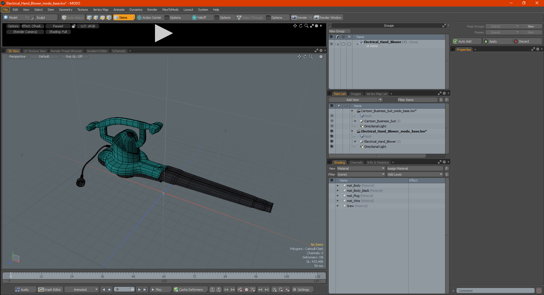Switch to Vertex Map List tab
Viewport: 544px width, 295px height.
point(377,94)
